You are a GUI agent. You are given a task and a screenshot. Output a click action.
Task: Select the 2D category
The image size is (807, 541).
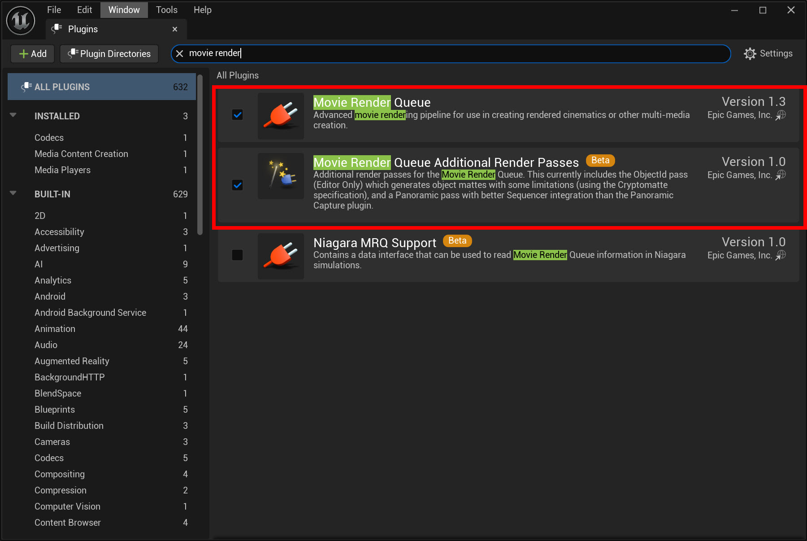(102, 216)
